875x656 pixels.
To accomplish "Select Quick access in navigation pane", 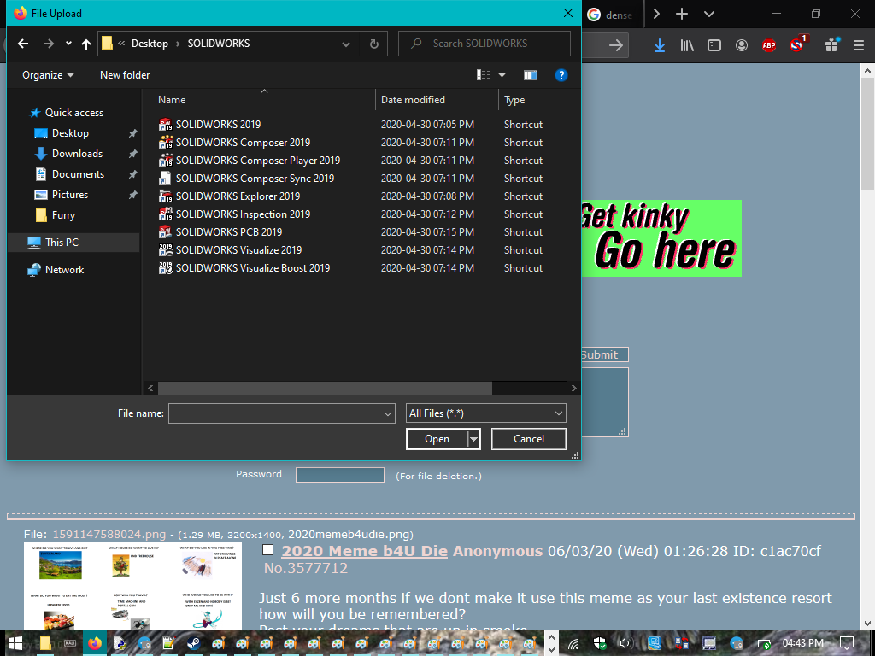I will [73, 113].
